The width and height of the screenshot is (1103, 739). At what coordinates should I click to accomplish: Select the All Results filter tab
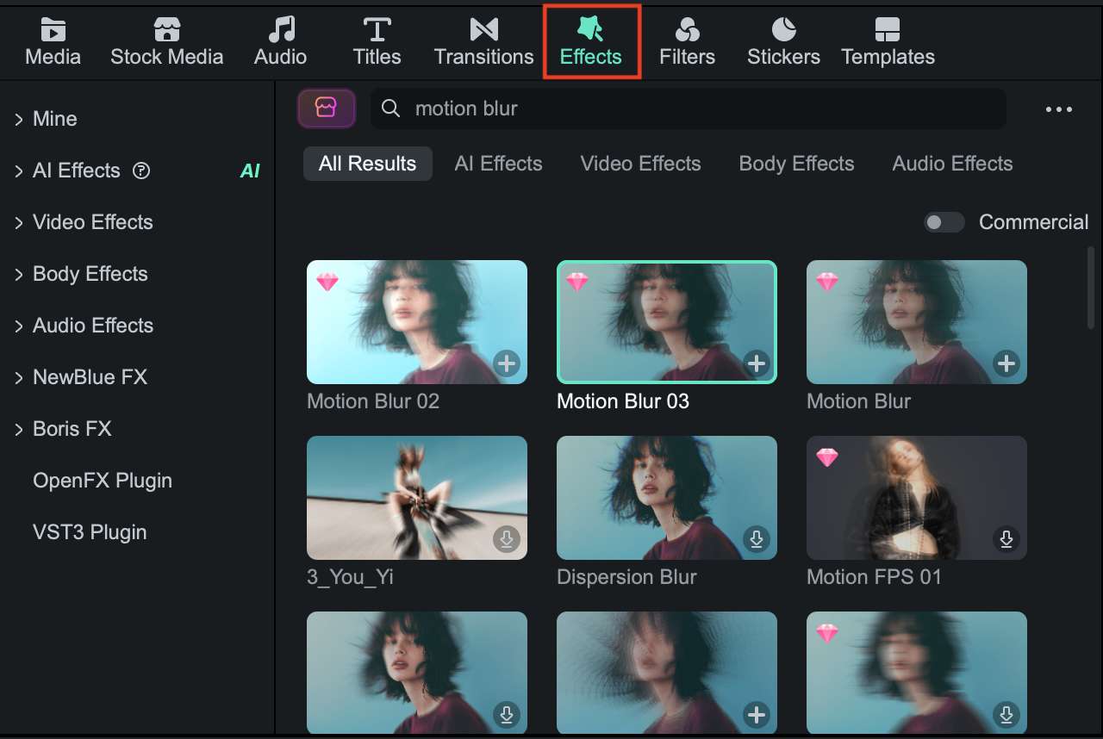[x=368, y=164]
